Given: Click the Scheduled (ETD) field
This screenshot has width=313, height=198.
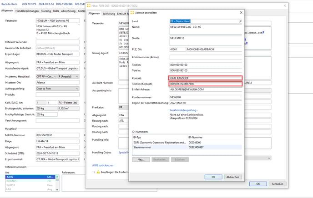Looking at the screenshot, I should click(x=57, y=153).
